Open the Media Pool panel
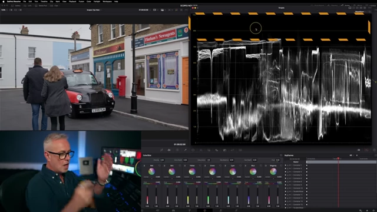This screenshot has width=377, height=212. click(41, 5)
